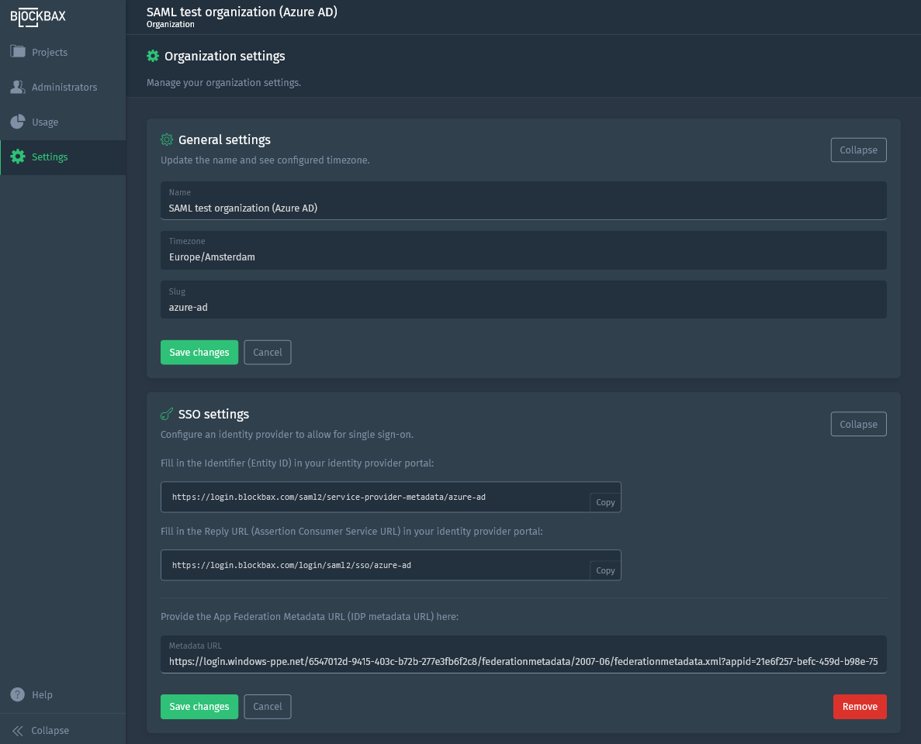Click the double-chevron sidebar collapse icon
The image size is (921, 744).
point(18,730)
